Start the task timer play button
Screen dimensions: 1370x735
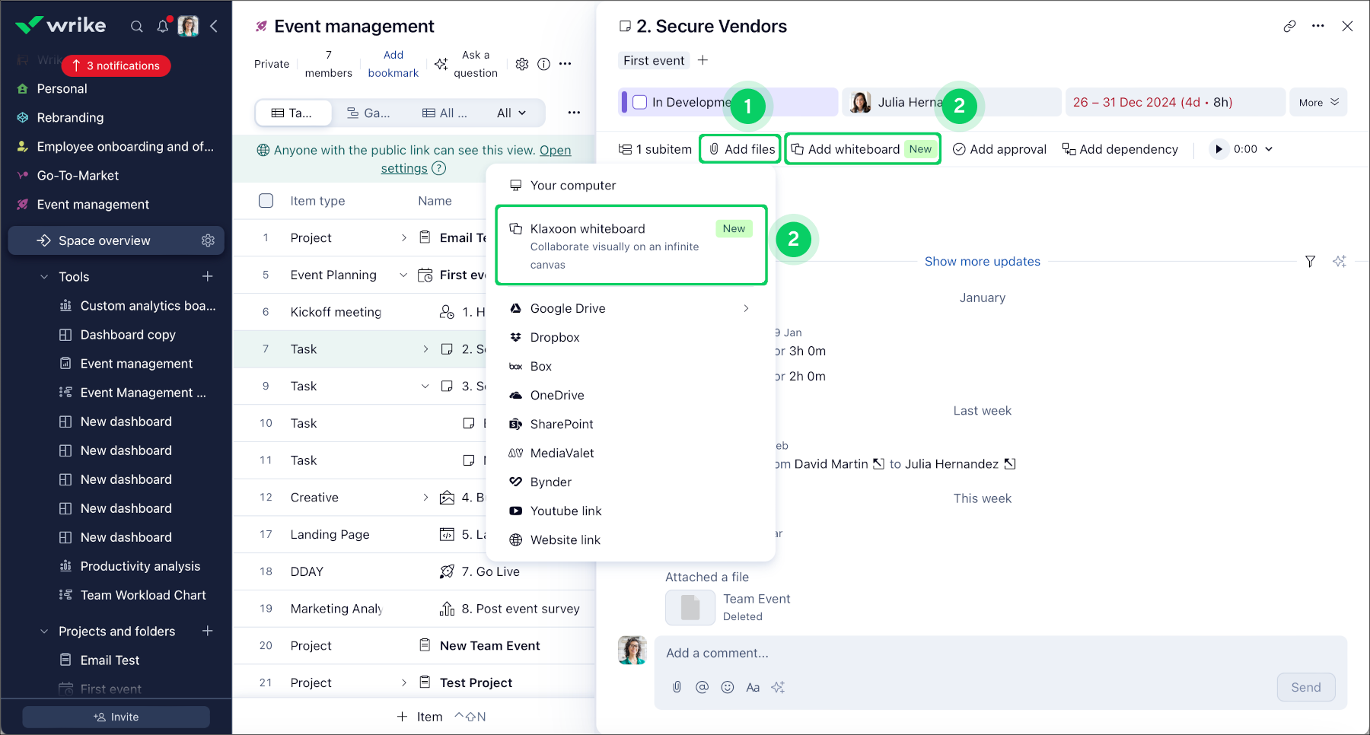coord(1219,149)
